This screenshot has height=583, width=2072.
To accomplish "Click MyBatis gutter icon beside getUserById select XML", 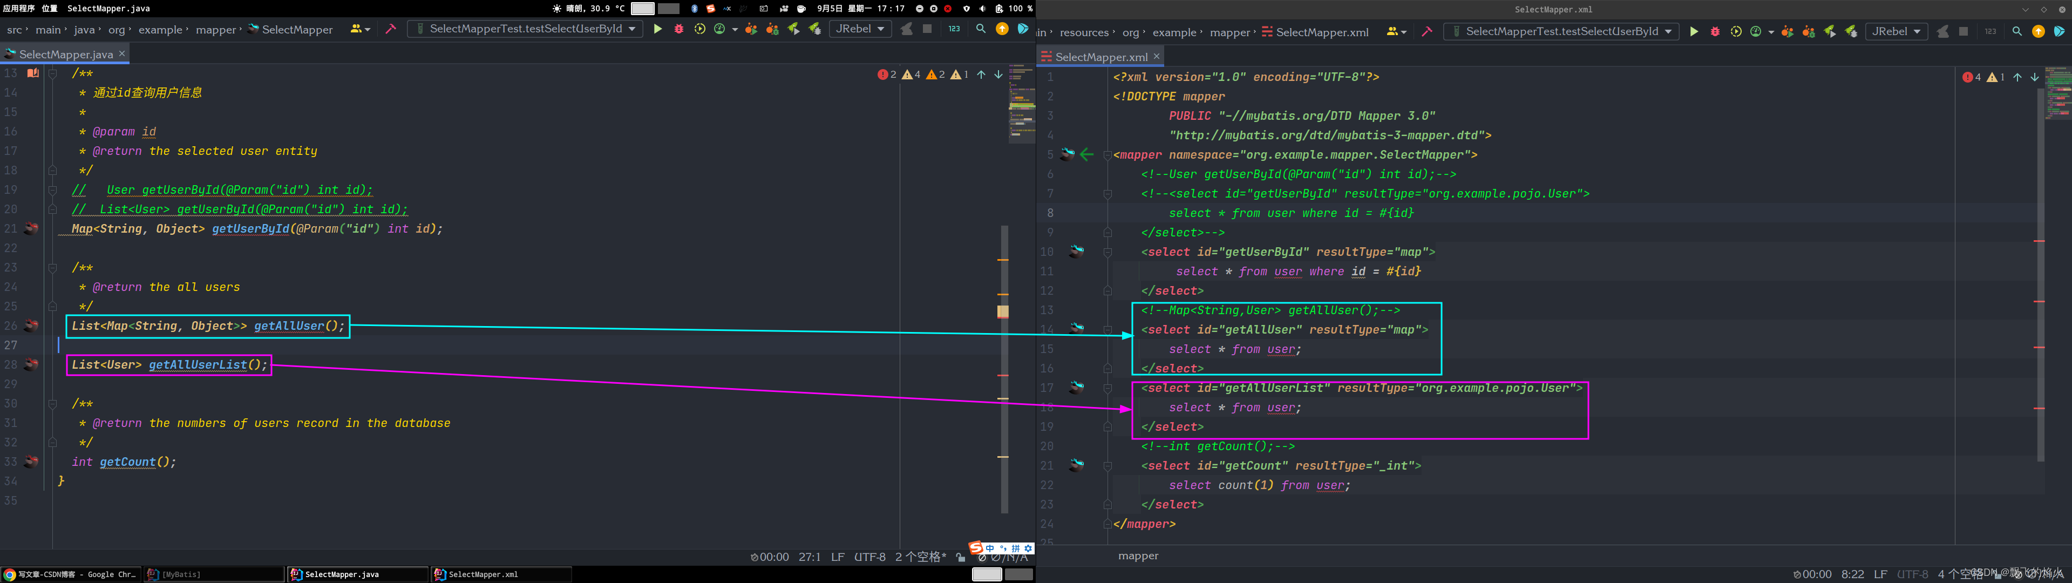I will tap(1076, 252).
